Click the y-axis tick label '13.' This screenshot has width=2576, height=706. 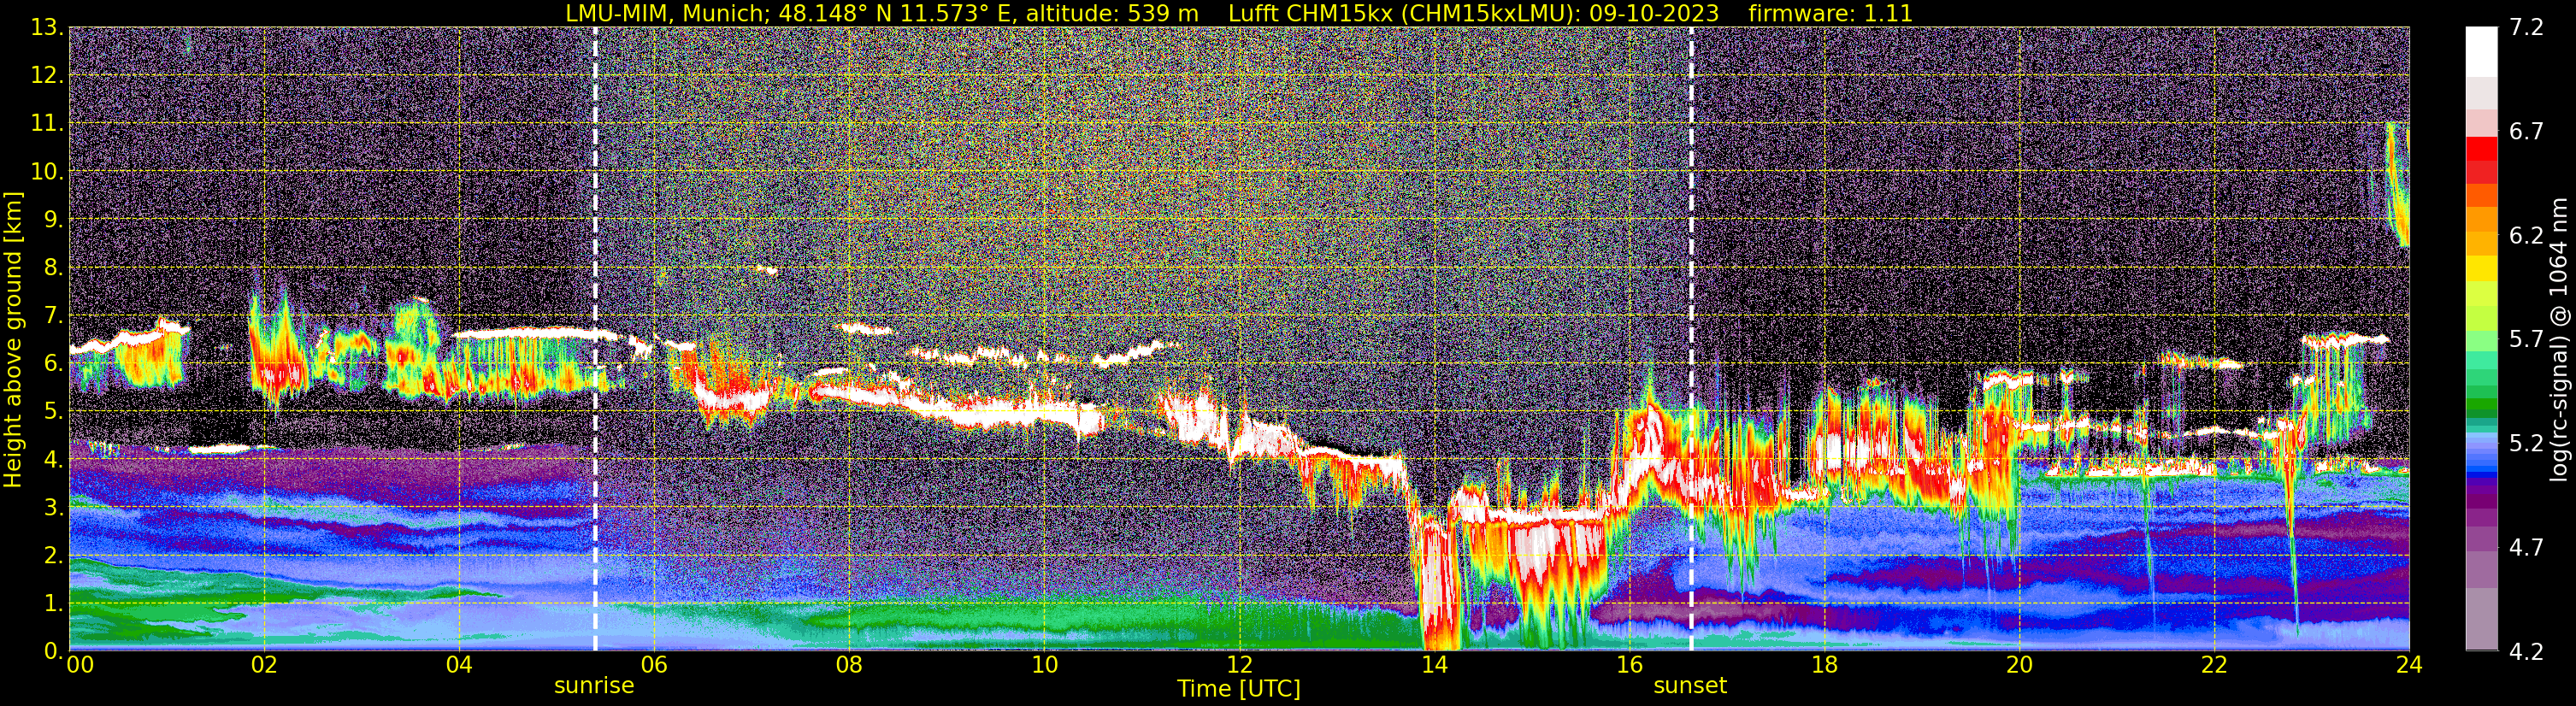pyautogui.click(x=48, y=28)
